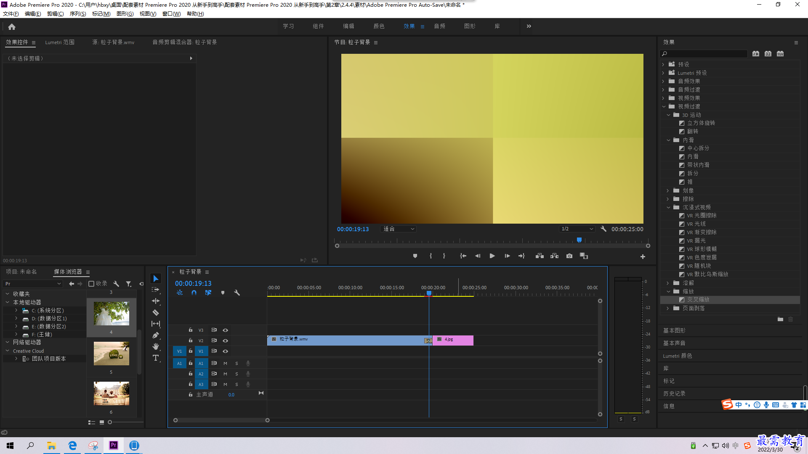Screen dimensions: 808x454
Task: Select the Slip tool
Action: click(x=156, y=324)
